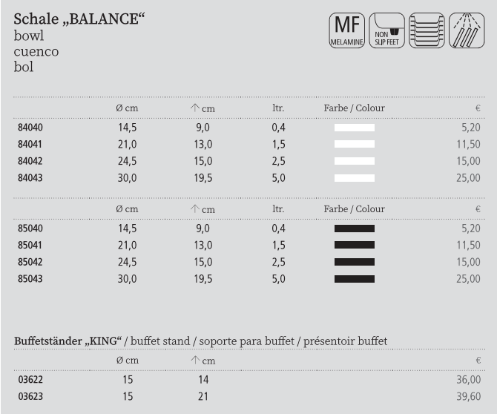The width and height of the screenshot is (497, 414).
Task: Select buffet stand article 03622
Action: coord(30,380)
